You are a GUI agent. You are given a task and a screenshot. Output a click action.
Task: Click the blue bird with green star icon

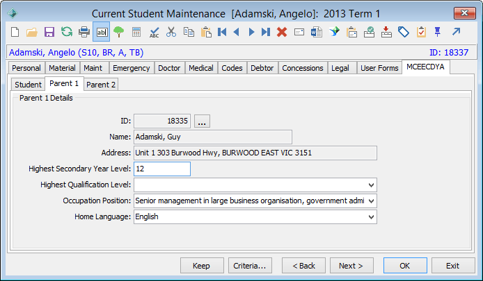coord(334,32)
